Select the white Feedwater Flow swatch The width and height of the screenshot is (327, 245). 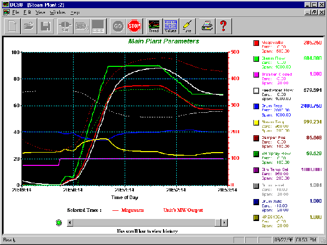[x=256, y=91]
